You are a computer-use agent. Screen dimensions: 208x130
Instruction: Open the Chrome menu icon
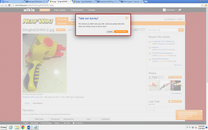coord(206,5)
